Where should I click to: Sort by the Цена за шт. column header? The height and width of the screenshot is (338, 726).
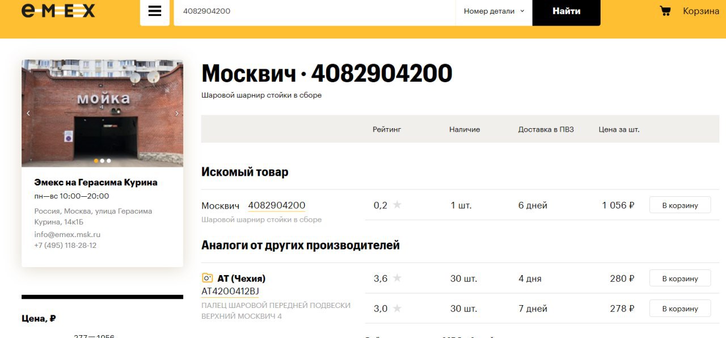pos(619,129)
